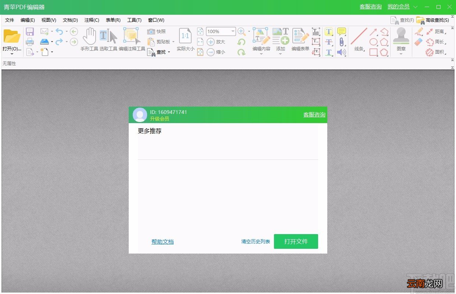Click the Undo arrow icon
The height and width of the screenshot is (294, 456).
click(x=59, y=32)
